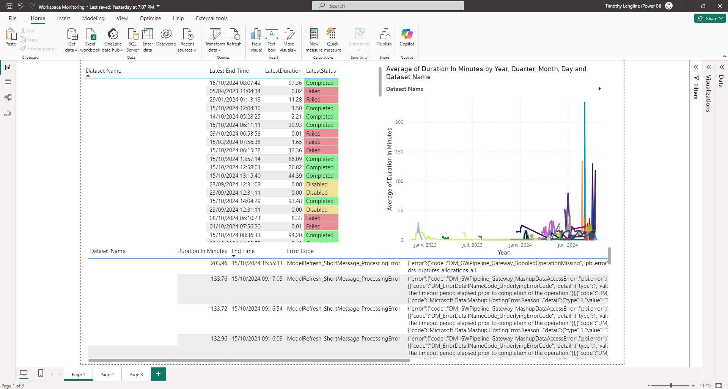
Task: Open OneLake data hub
Action: (113, 40)
